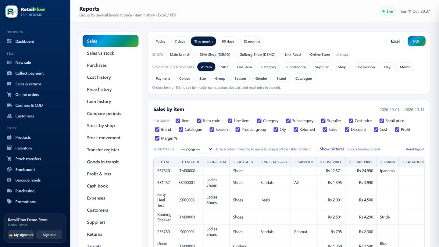The height and width of the screenshot is (247, 439).
Task: Click the Purchasing truck icon
Action: [9, 191]
